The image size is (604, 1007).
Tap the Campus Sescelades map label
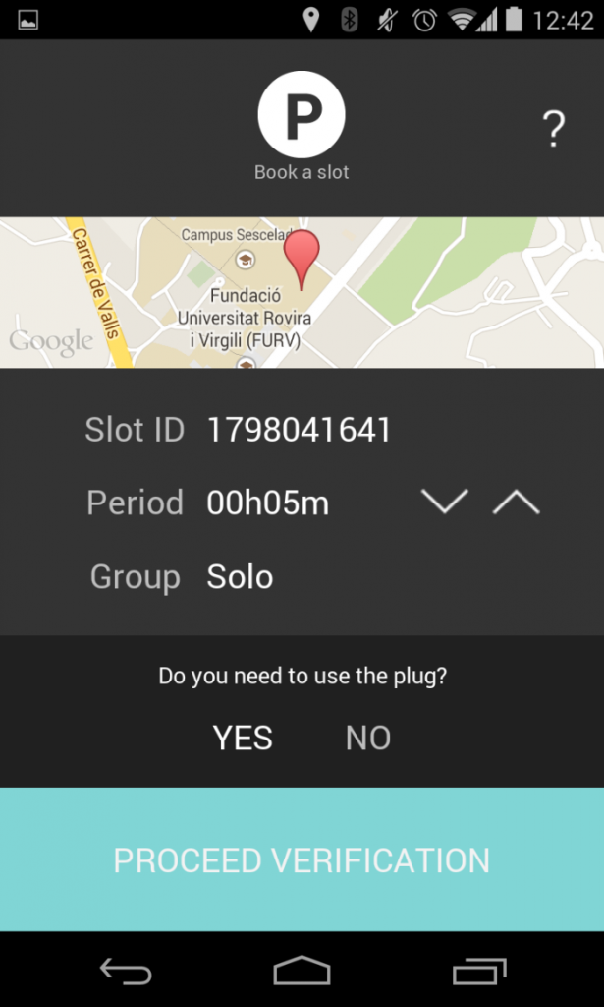(x=236, y=236)
